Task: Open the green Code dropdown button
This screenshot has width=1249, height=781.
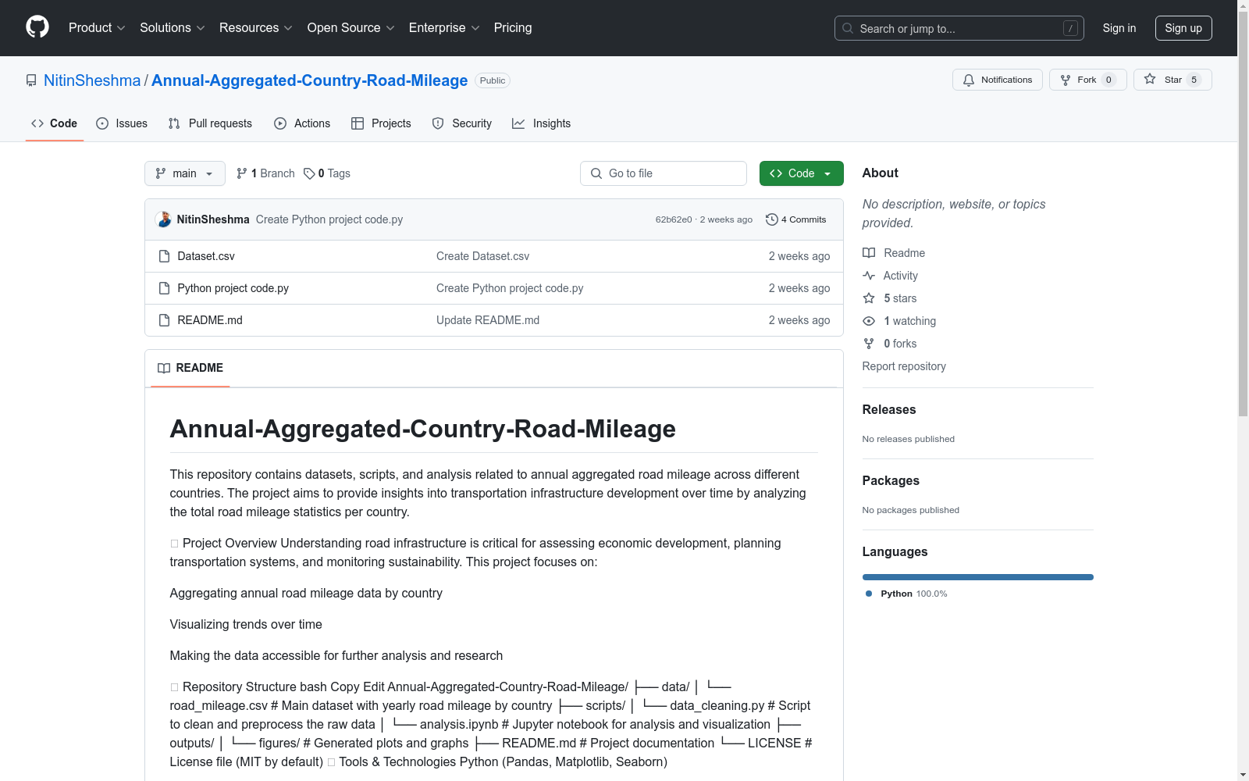Action: [801, 173]
